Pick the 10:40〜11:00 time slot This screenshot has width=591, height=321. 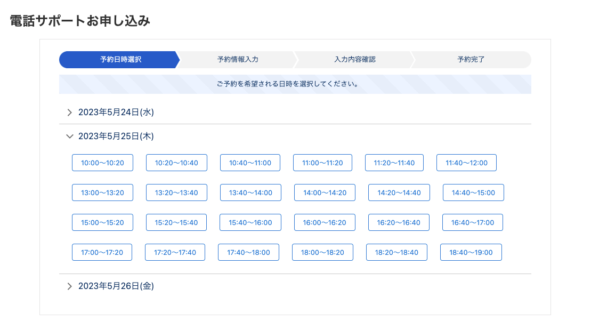point(250,163)
